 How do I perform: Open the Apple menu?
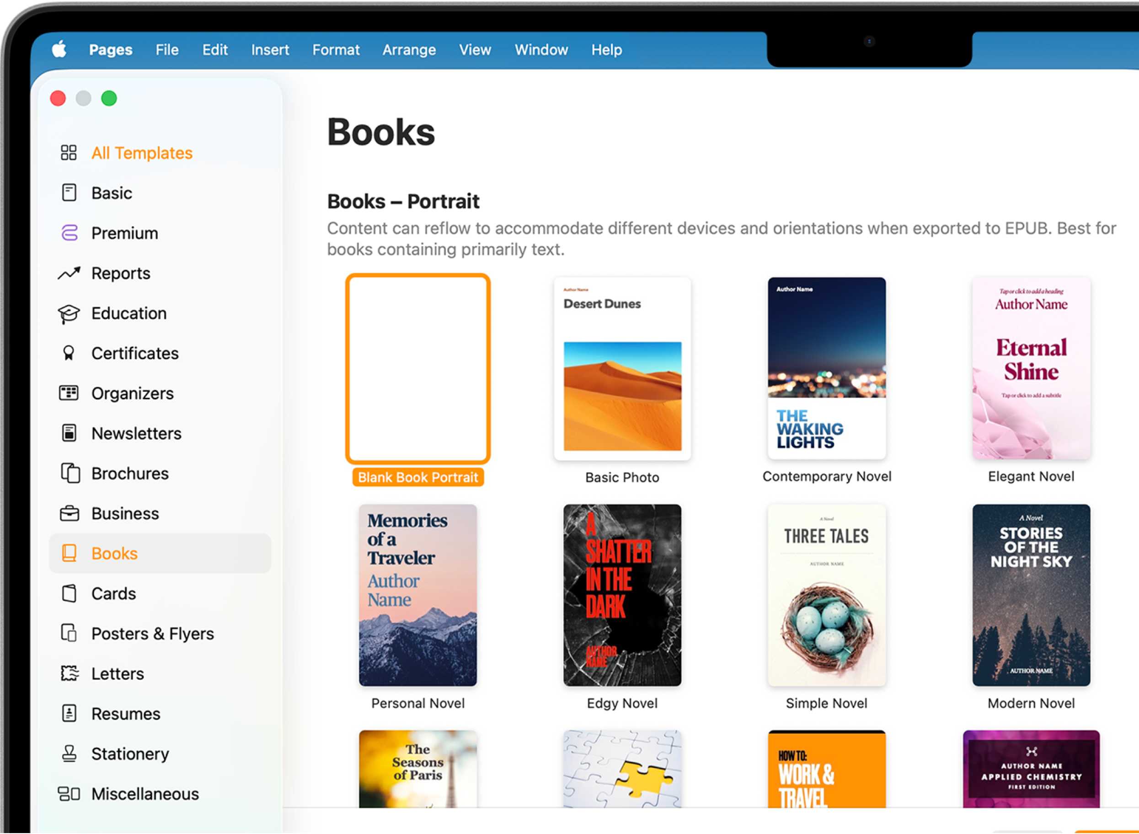(x=59, y=49)
